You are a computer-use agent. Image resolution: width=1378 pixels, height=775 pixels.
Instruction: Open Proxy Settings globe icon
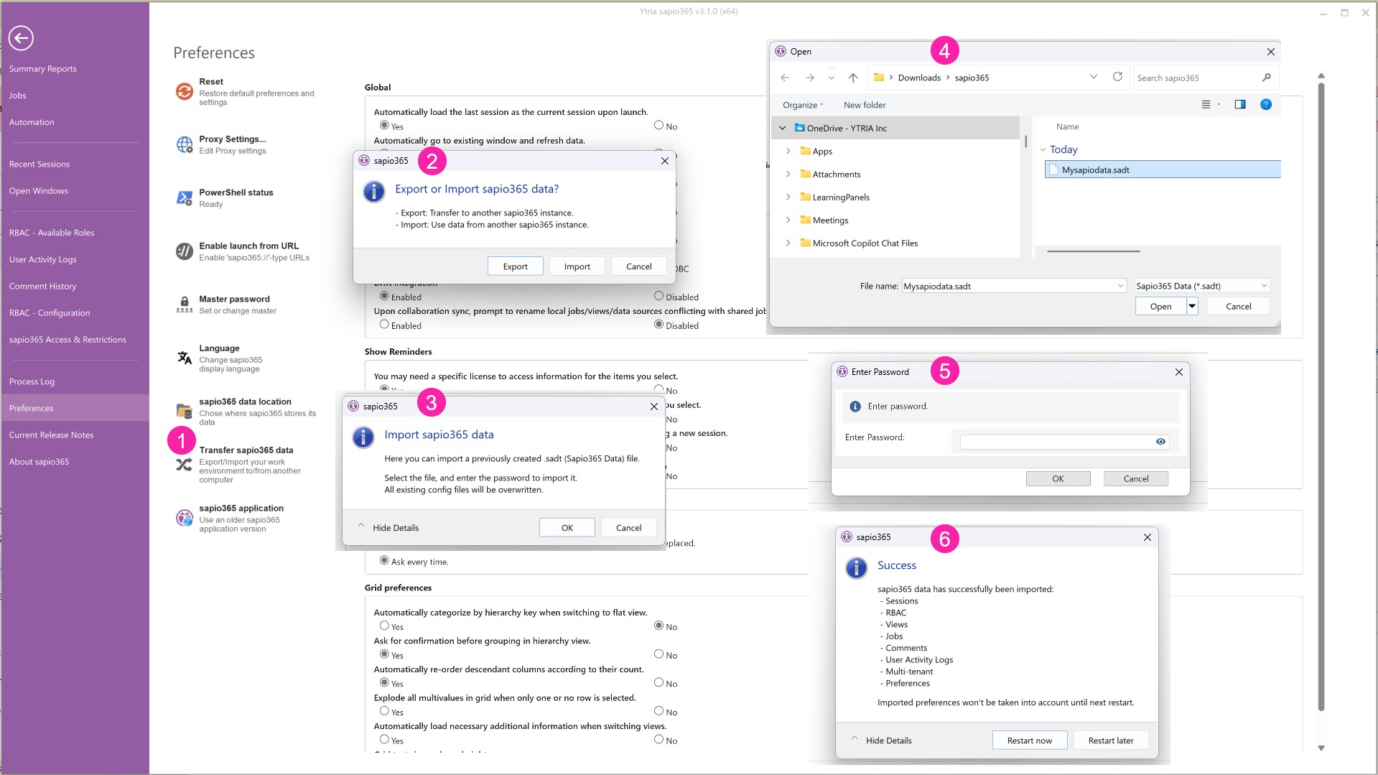(185, 144)
